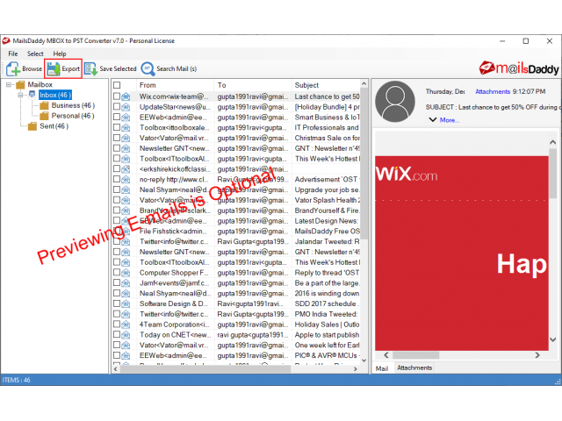The width and height of the screenshot is (562, 421).
Task: Check the Today on CNET email checkbox
Action: (x=117, y=335)
